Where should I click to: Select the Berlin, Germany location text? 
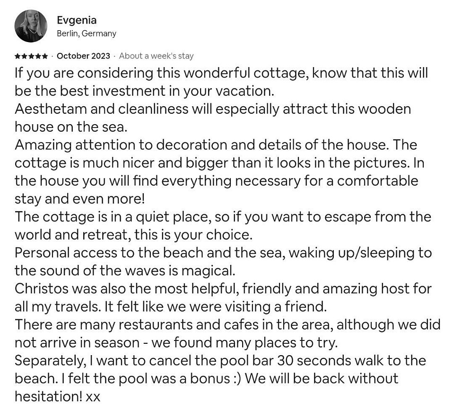pyautogui.click(x=86, y=34)
